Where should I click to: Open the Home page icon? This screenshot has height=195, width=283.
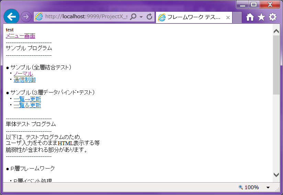click(x=250, y=17)
